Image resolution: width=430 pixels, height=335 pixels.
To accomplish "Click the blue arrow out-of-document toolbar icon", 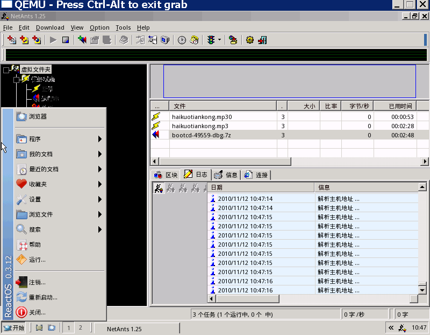I will (153, 40).
